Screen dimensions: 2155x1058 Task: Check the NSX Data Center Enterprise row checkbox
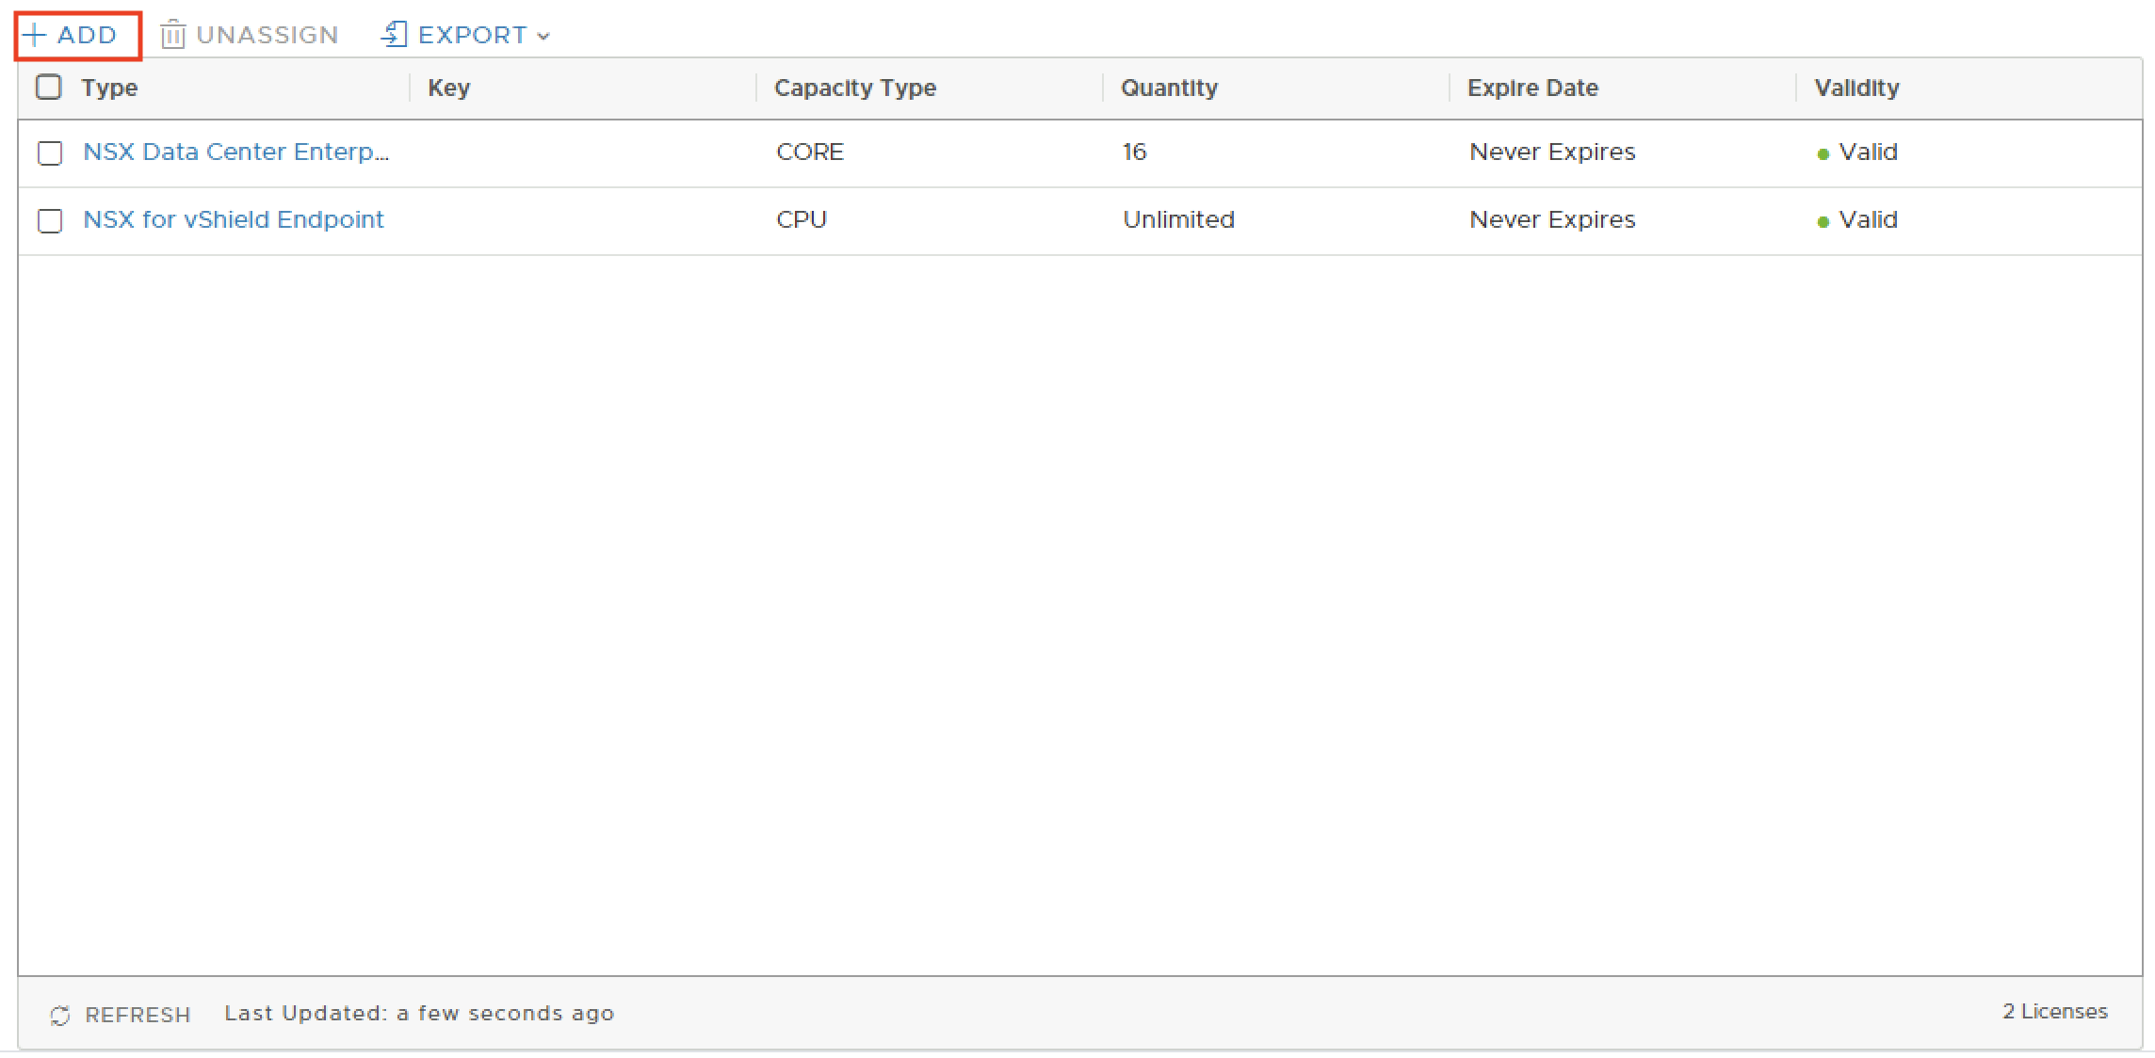pos(50,153)
